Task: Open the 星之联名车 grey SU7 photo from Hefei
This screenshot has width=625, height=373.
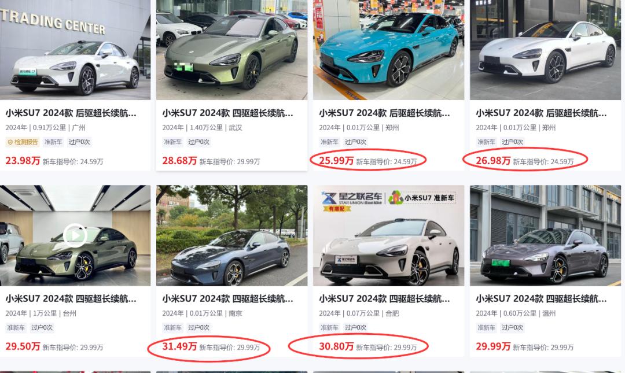Action: (389, 235)
